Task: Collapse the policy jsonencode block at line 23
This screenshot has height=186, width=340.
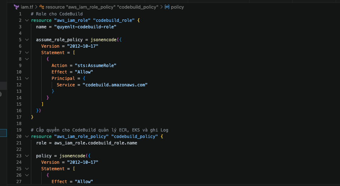Action: pos(27,156)
